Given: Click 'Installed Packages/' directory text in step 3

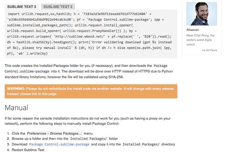Looking at the screenshot, I should point(141,144).
